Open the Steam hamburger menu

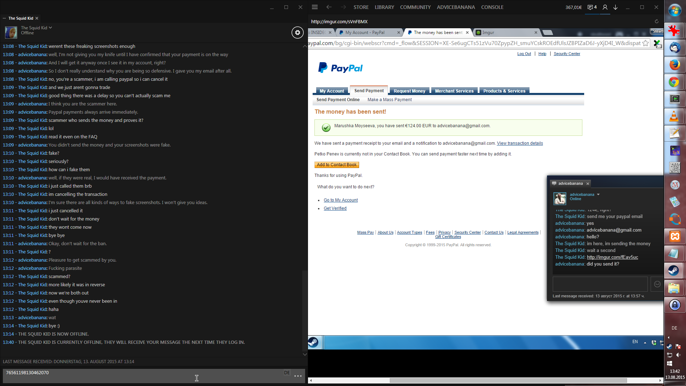(x=315, y=7)
